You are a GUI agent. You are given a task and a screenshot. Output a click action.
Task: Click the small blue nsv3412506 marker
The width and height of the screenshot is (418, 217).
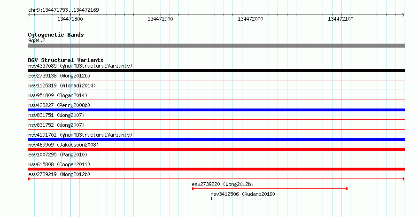[x=212, y=199]
